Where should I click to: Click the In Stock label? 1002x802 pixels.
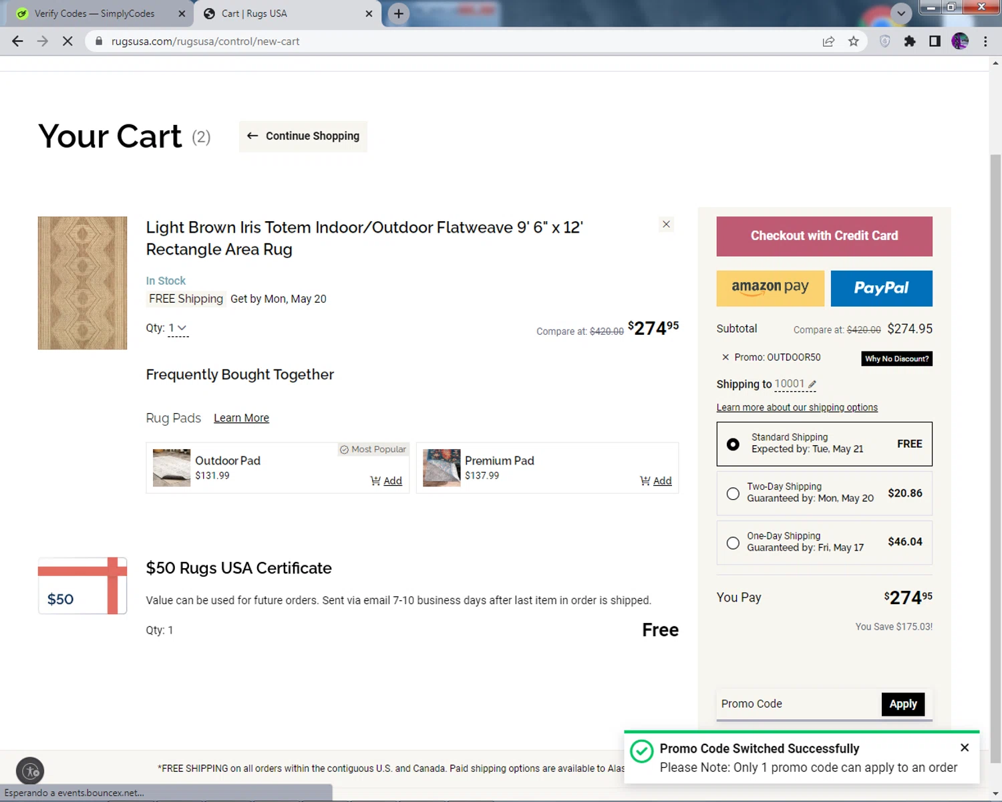click(x=166, y=281)
